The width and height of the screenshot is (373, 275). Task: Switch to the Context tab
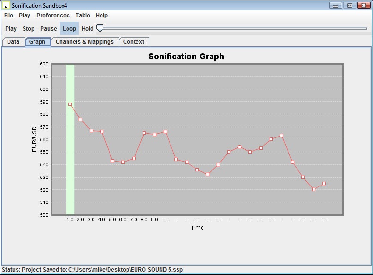(134, 42)
